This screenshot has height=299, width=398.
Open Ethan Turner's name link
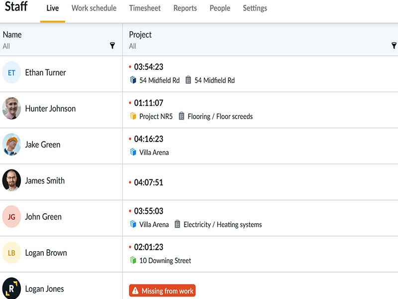(45, 73)
